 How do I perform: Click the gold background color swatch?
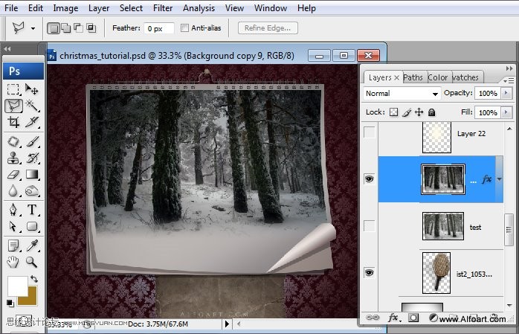tap(28, 296)
